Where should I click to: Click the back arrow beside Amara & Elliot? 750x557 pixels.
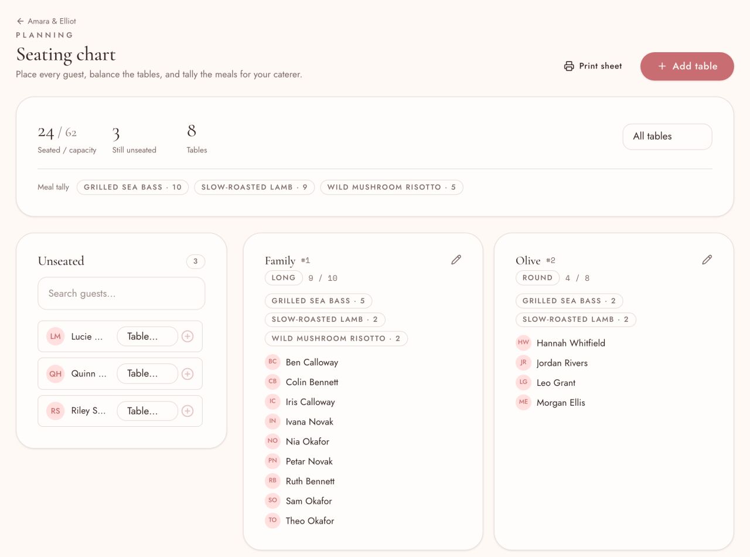(x=21, y=21)
